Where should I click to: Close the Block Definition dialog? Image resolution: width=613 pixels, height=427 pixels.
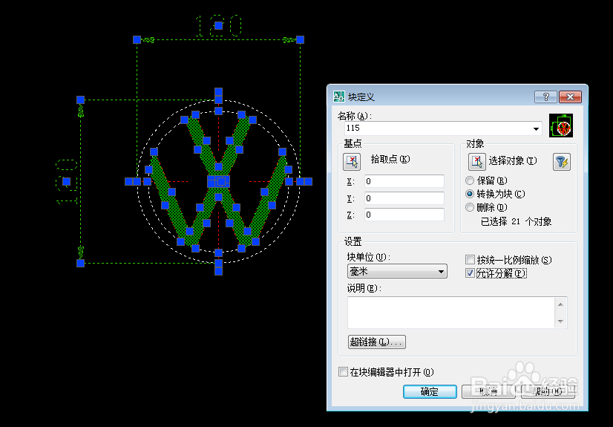[x=570, y=97]
